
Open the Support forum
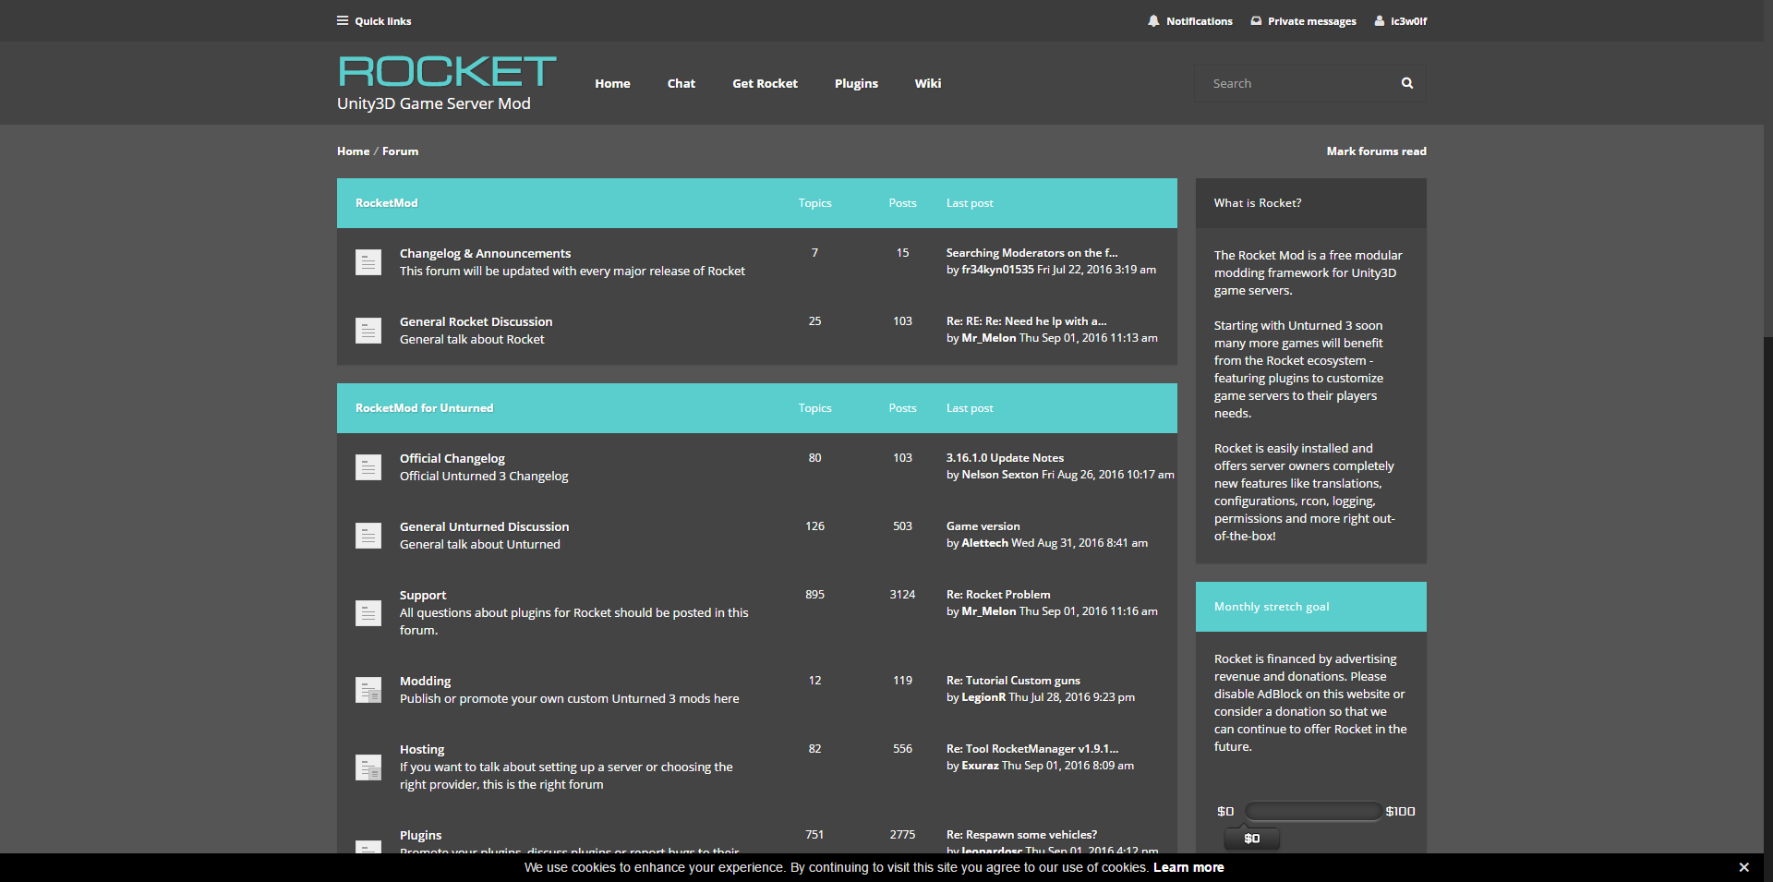422,596
